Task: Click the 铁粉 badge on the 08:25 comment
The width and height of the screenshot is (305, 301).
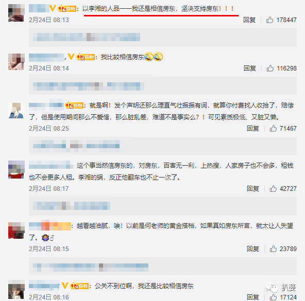Action: point(74,105)
